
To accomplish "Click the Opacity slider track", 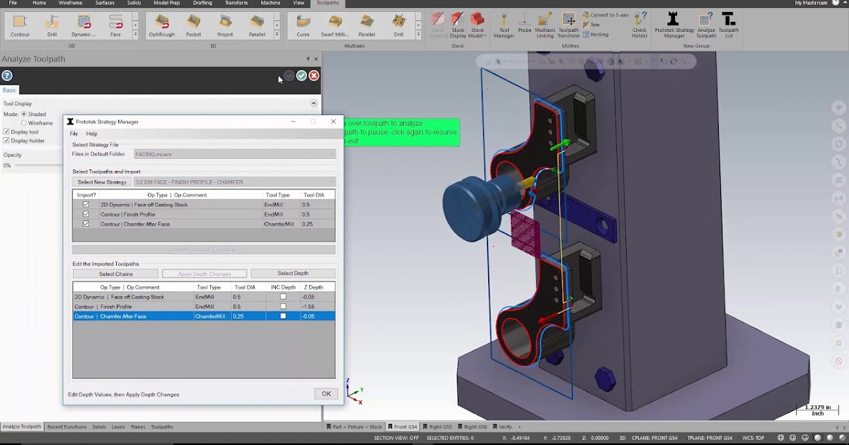I will click(x=39, y=165).
